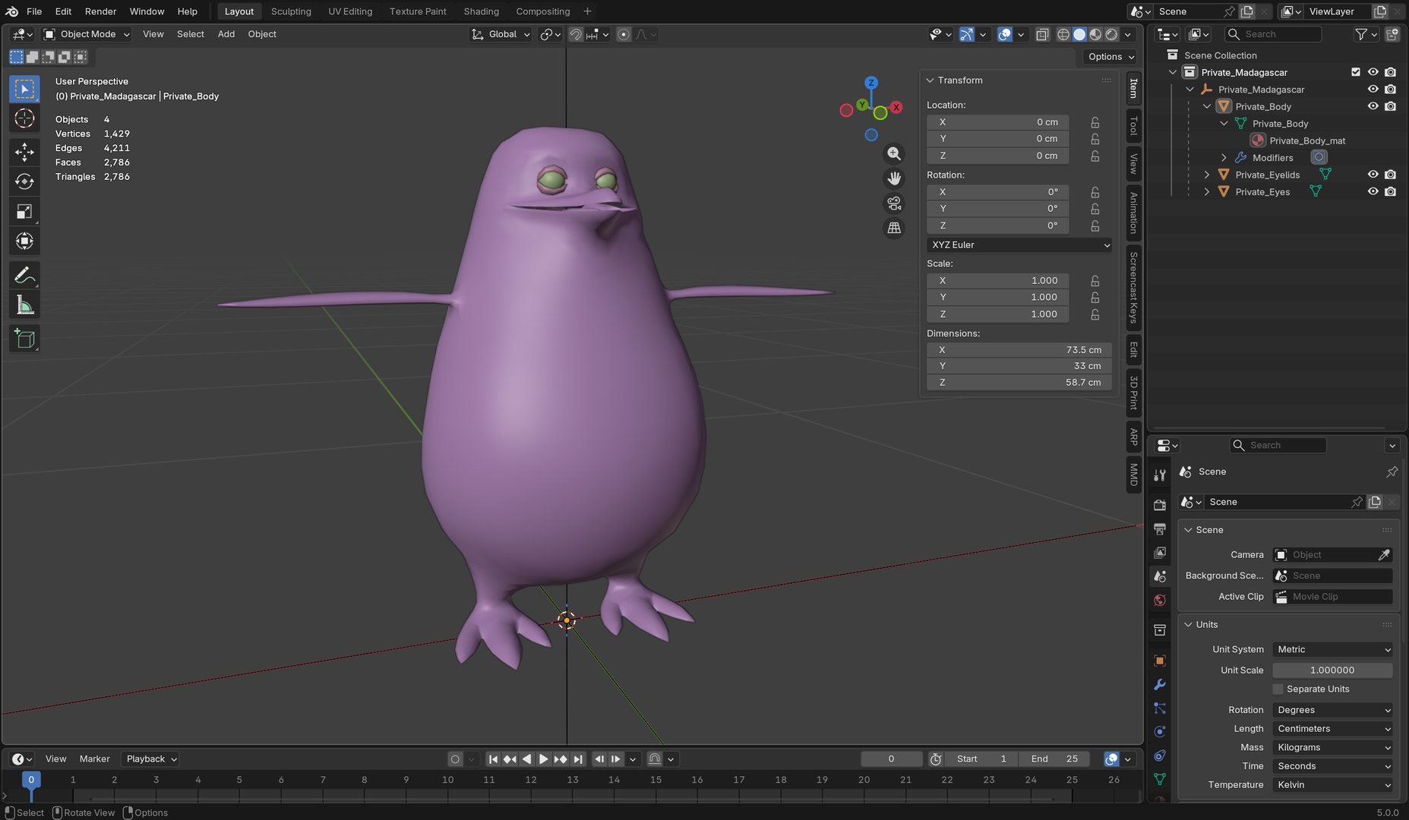Screen dimensions: 1409x820
Task: Select the Measure tool
Action: click(x=24, y=305)
